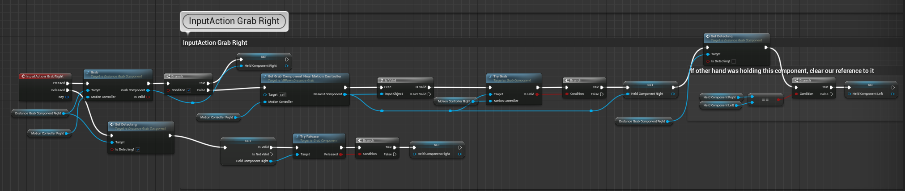Click the Branch icon after the Grab node
This screenshot has height=191, width=905.
pyautogui.click(x=168, y=76)
